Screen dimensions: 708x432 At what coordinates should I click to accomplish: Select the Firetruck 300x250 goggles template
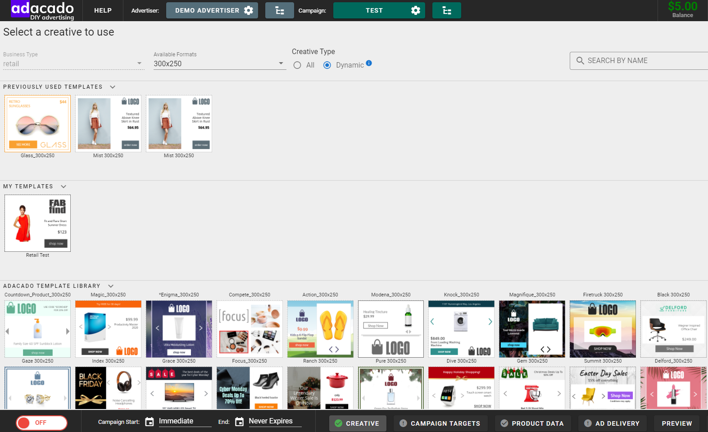tap(603, 329)
